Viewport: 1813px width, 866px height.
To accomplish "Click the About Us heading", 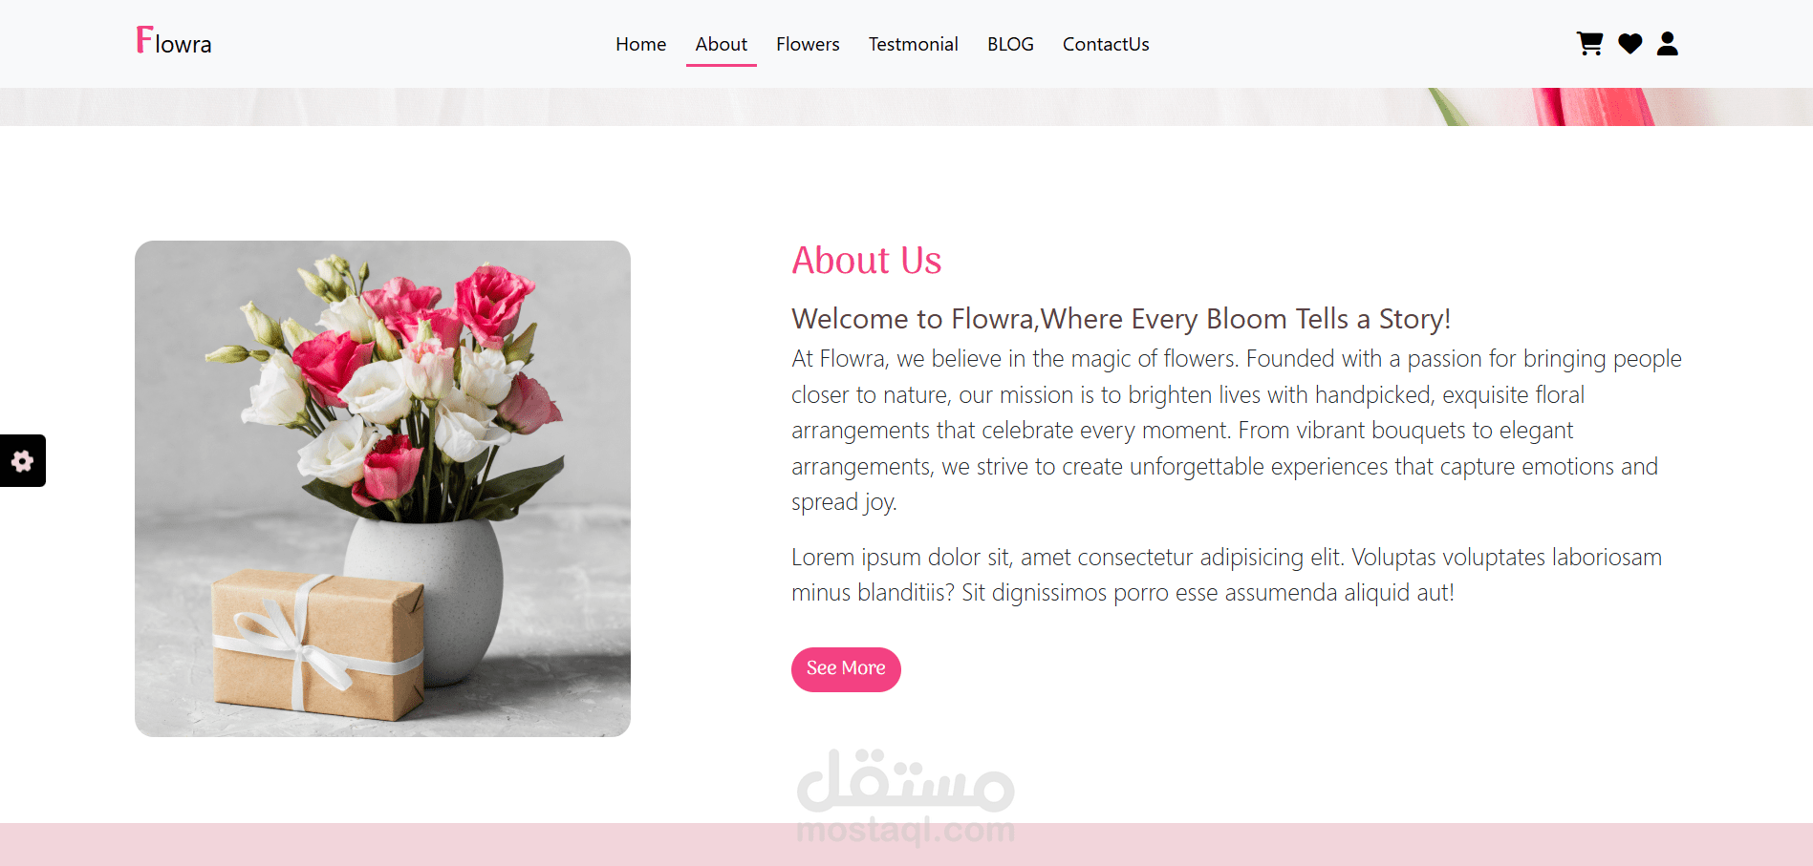I will [x=866, y=261].
